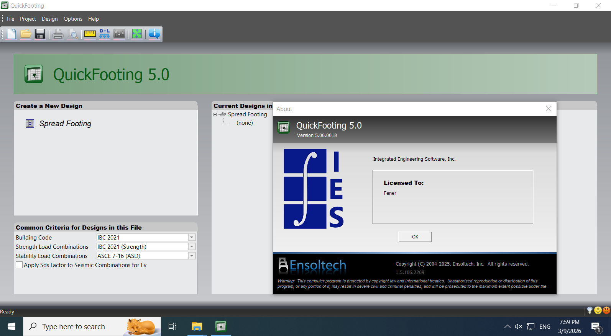Open the Help menu
The image size is (611, 336).
coord(94,19)
